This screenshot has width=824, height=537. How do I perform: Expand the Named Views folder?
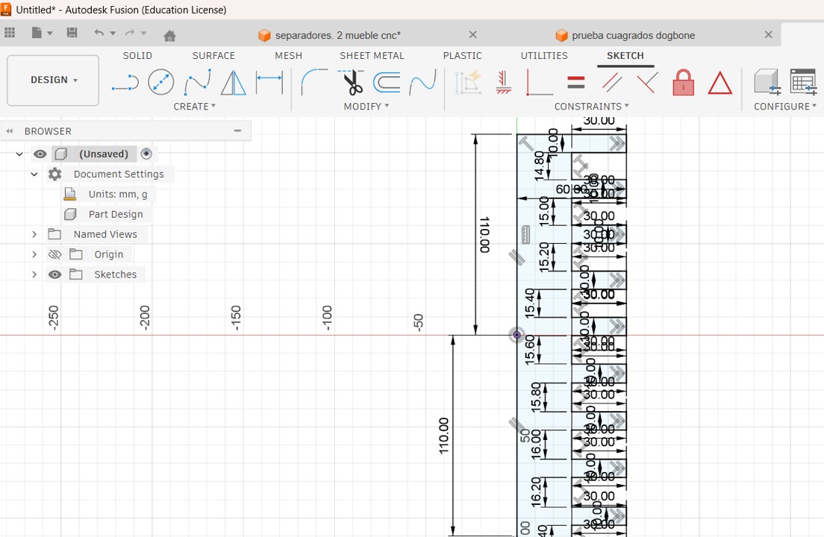click(x=34, y=234)
